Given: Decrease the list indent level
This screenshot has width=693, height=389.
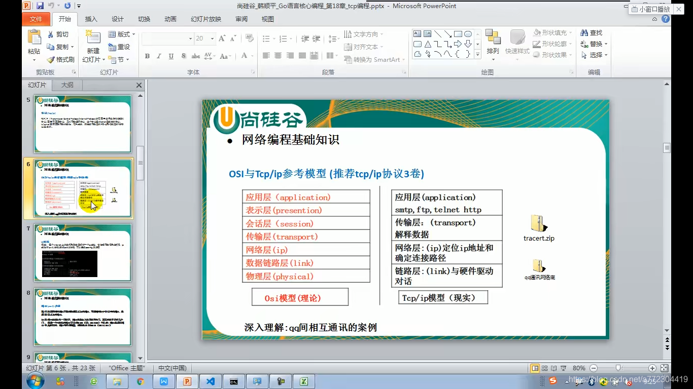Looking at the screenshot, I should point(305,38).
